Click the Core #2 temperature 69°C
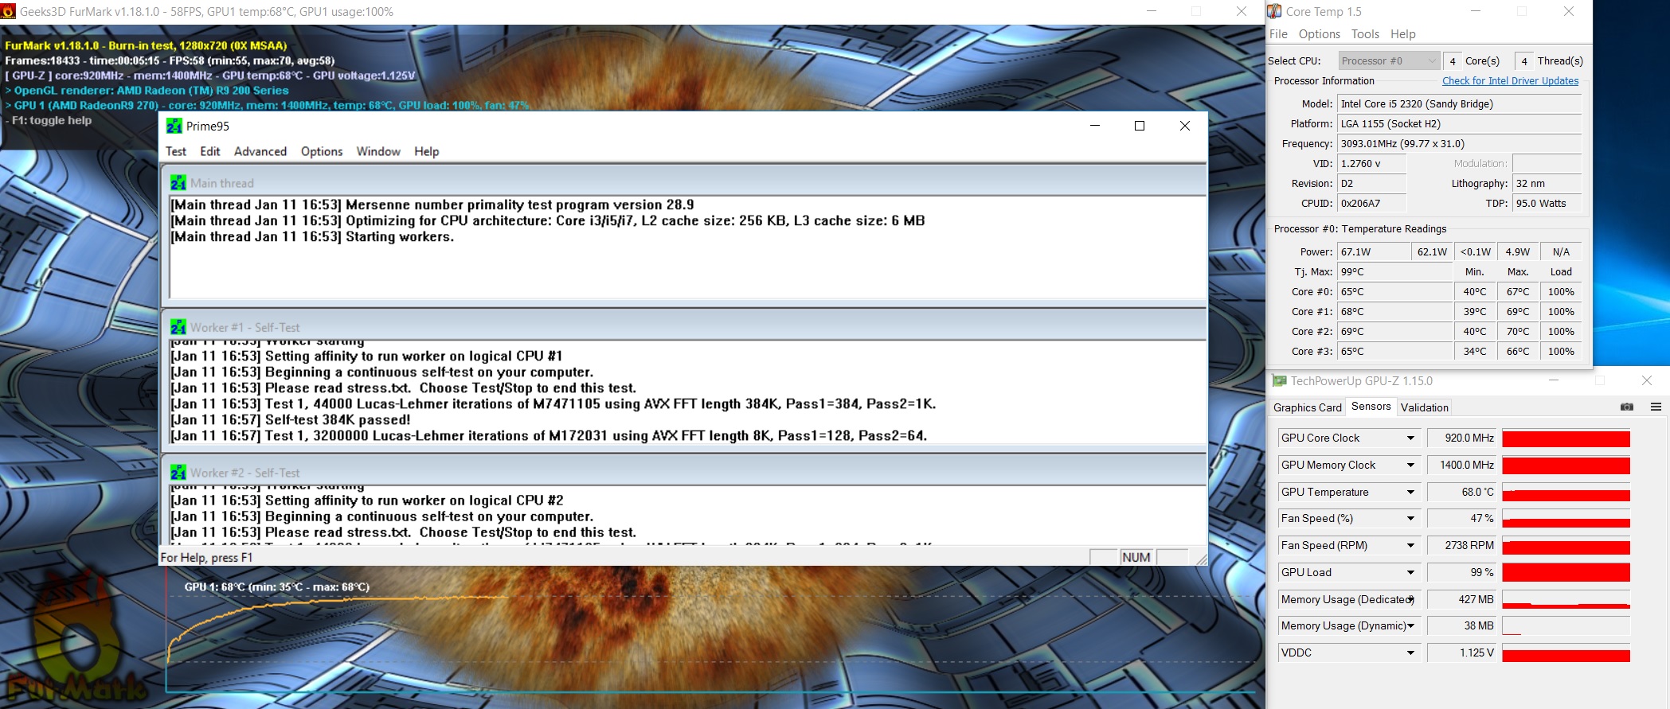The image size is (1670, 709). [1394, 332]
